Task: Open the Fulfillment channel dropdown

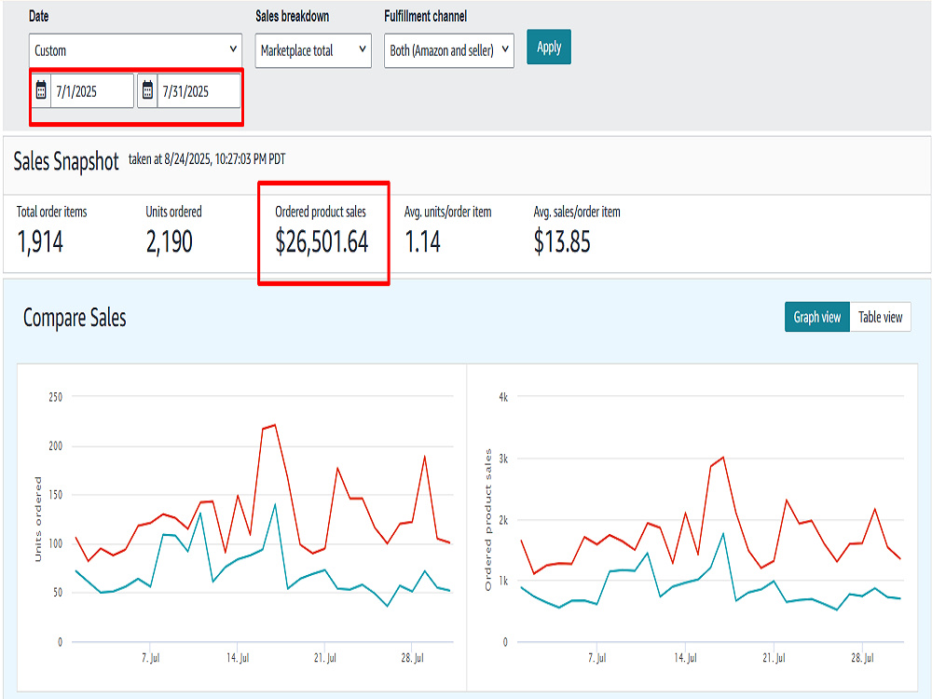Action: point(449,50)
